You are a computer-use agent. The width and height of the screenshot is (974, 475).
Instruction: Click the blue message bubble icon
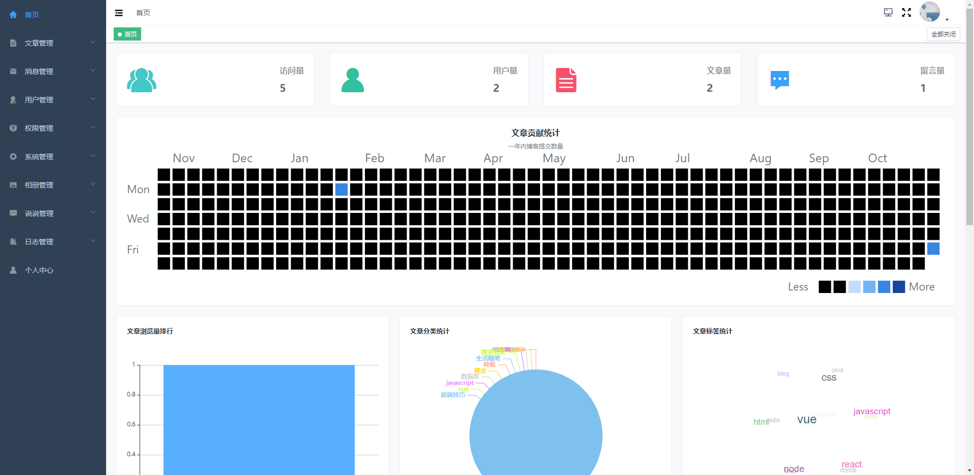point(780,80)
